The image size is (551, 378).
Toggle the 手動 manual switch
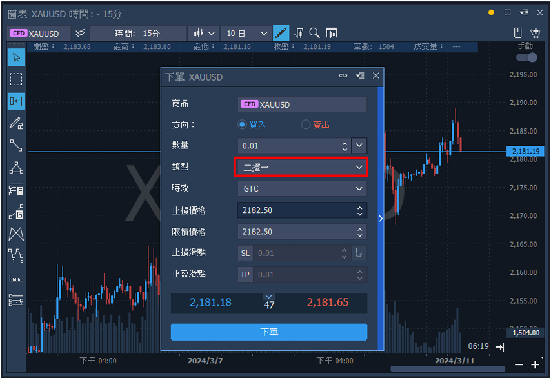(526, 57)
